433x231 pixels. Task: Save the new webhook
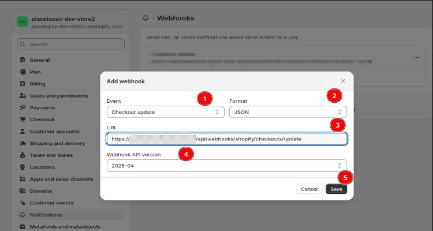[x=336, y=189]
